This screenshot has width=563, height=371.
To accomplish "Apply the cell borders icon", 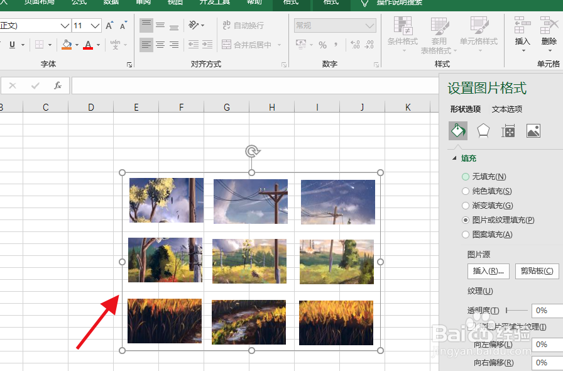I will tap(39, 45).
